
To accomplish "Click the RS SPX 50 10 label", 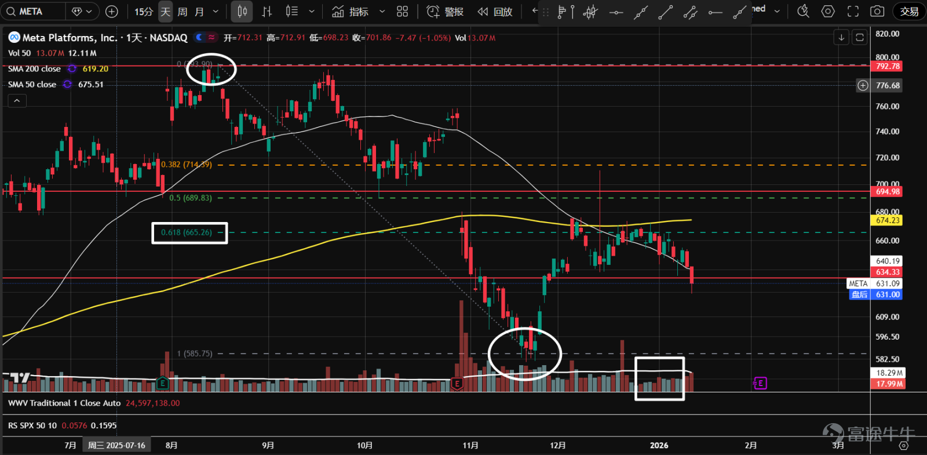I will pos(32,425).
